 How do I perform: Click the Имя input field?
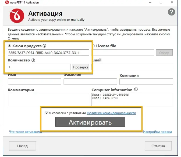point(34,82)
